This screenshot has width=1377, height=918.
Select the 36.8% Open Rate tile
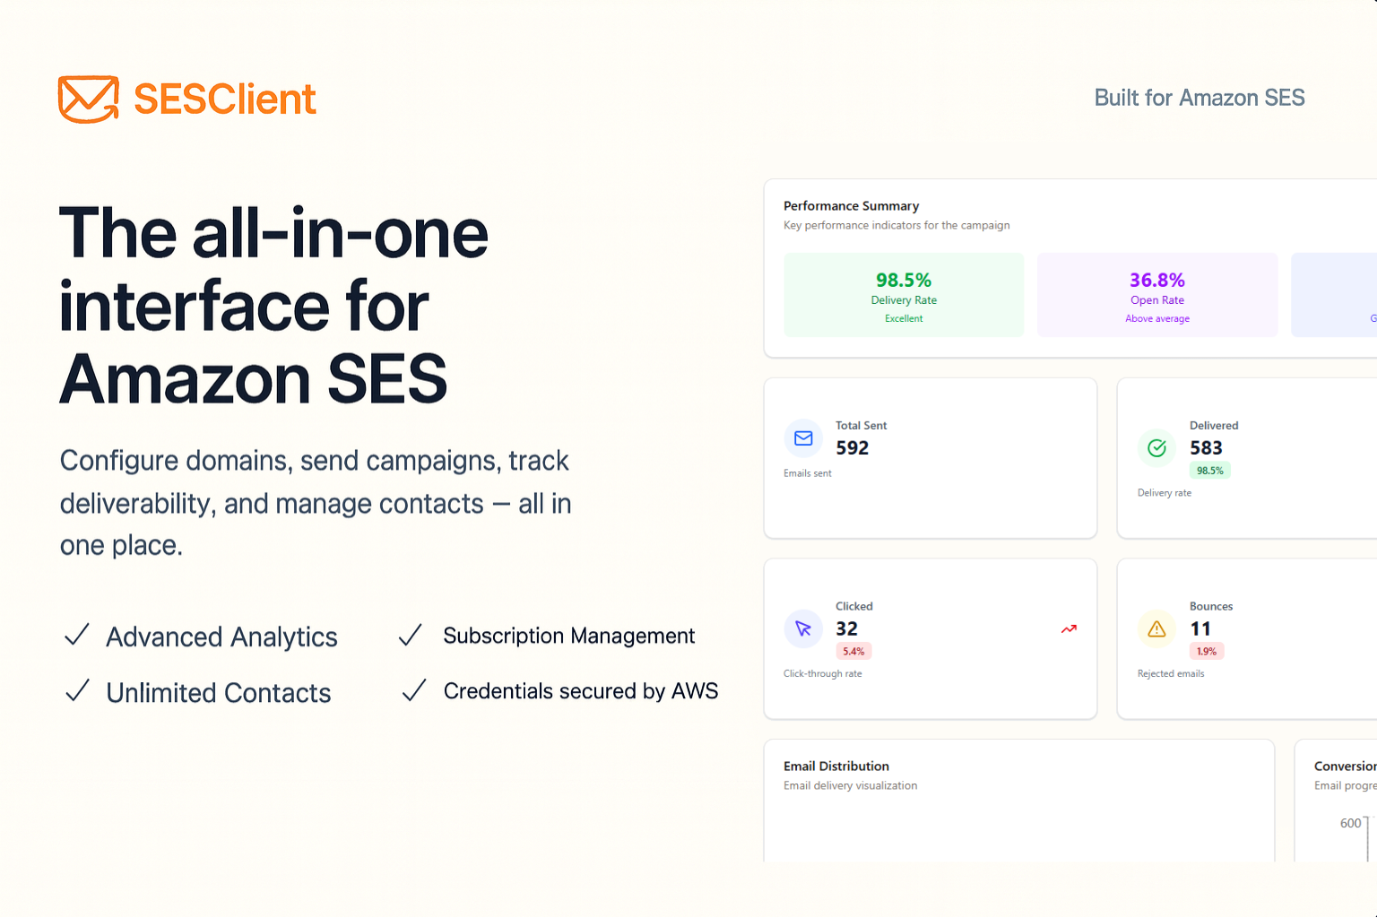tap(1156, 295)
